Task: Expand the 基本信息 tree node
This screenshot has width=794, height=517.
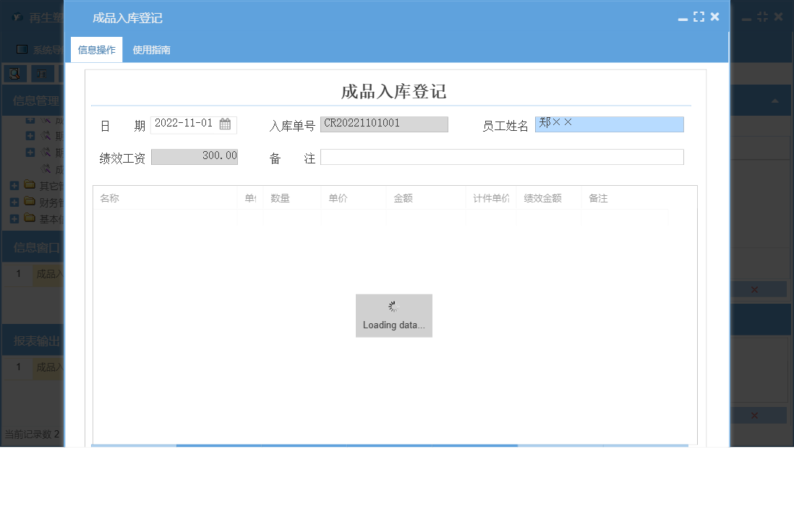Action: [14, 218]
